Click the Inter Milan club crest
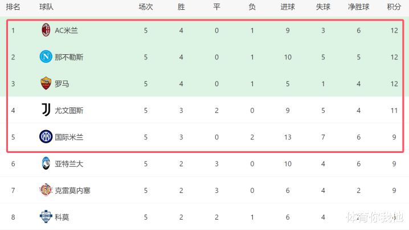The image size is (409, 230). [46, 136]
